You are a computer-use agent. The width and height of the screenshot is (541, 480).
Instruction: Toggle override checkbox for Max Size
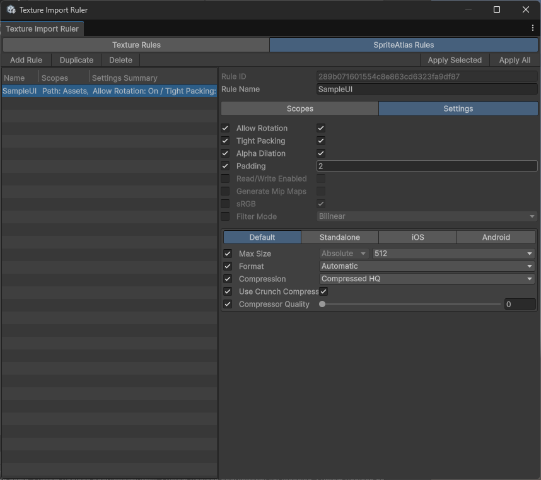pyautogui.click(x=228, y=254)
